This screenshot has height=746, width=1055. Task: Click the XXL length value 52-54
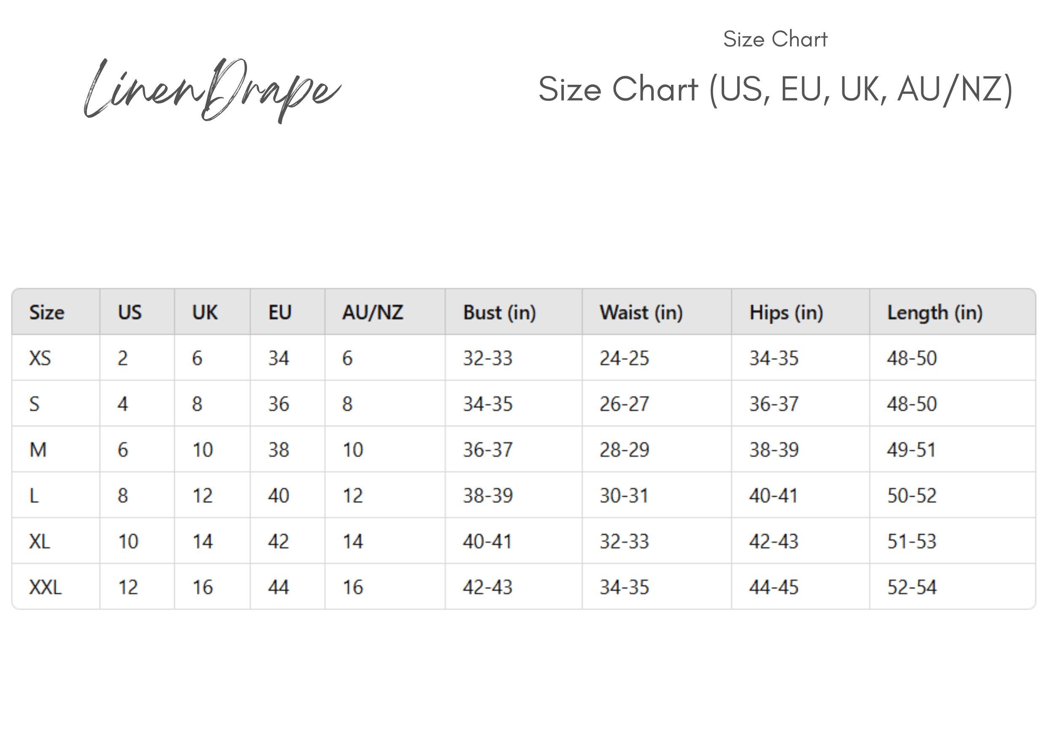click(912, 587)
